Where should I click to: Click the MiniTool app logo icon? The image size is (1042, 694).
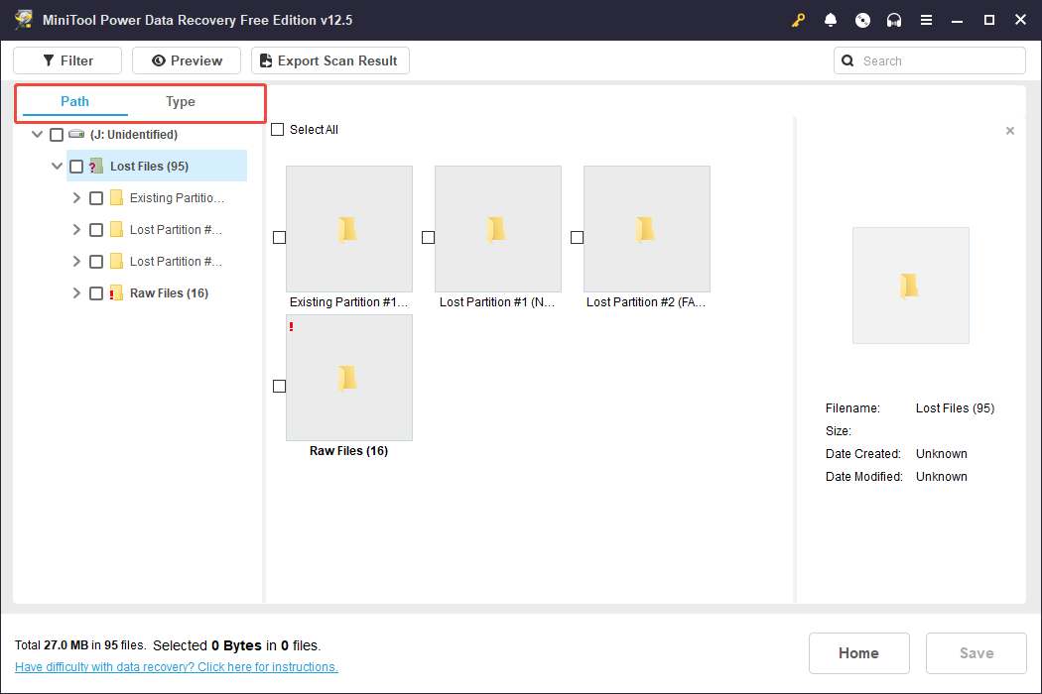[x=24, y=19]
